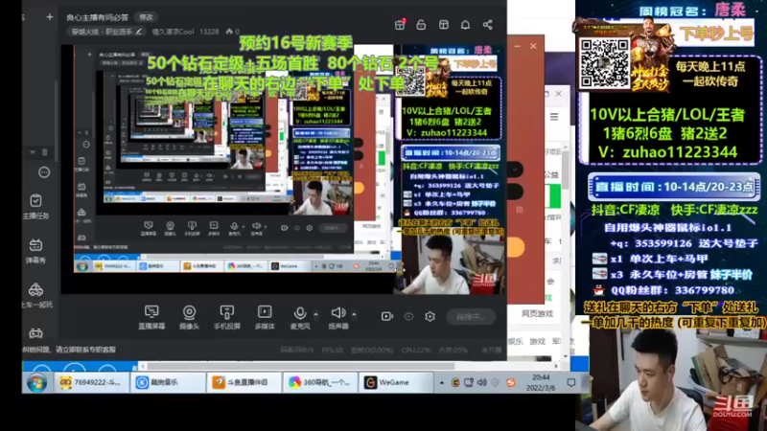Delete source with sidebar trash icon
767x431 pixels.
tap(44, 152)
